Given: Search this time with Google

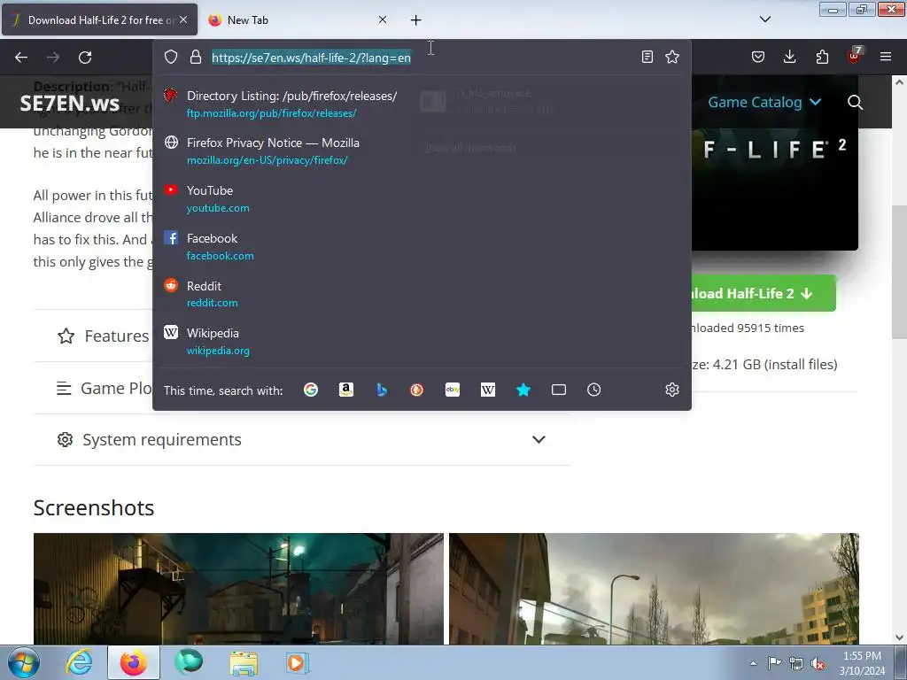Looking at the screenshot, I should point(311,390).
